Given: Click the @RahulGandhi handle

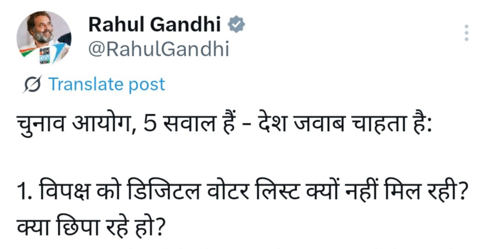Looking at the screenshot, I should [x=159, y=48].
